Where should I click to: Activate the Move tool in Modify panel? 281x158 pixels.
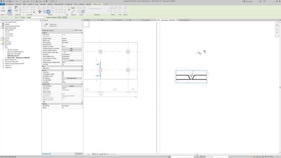point(40,12)
